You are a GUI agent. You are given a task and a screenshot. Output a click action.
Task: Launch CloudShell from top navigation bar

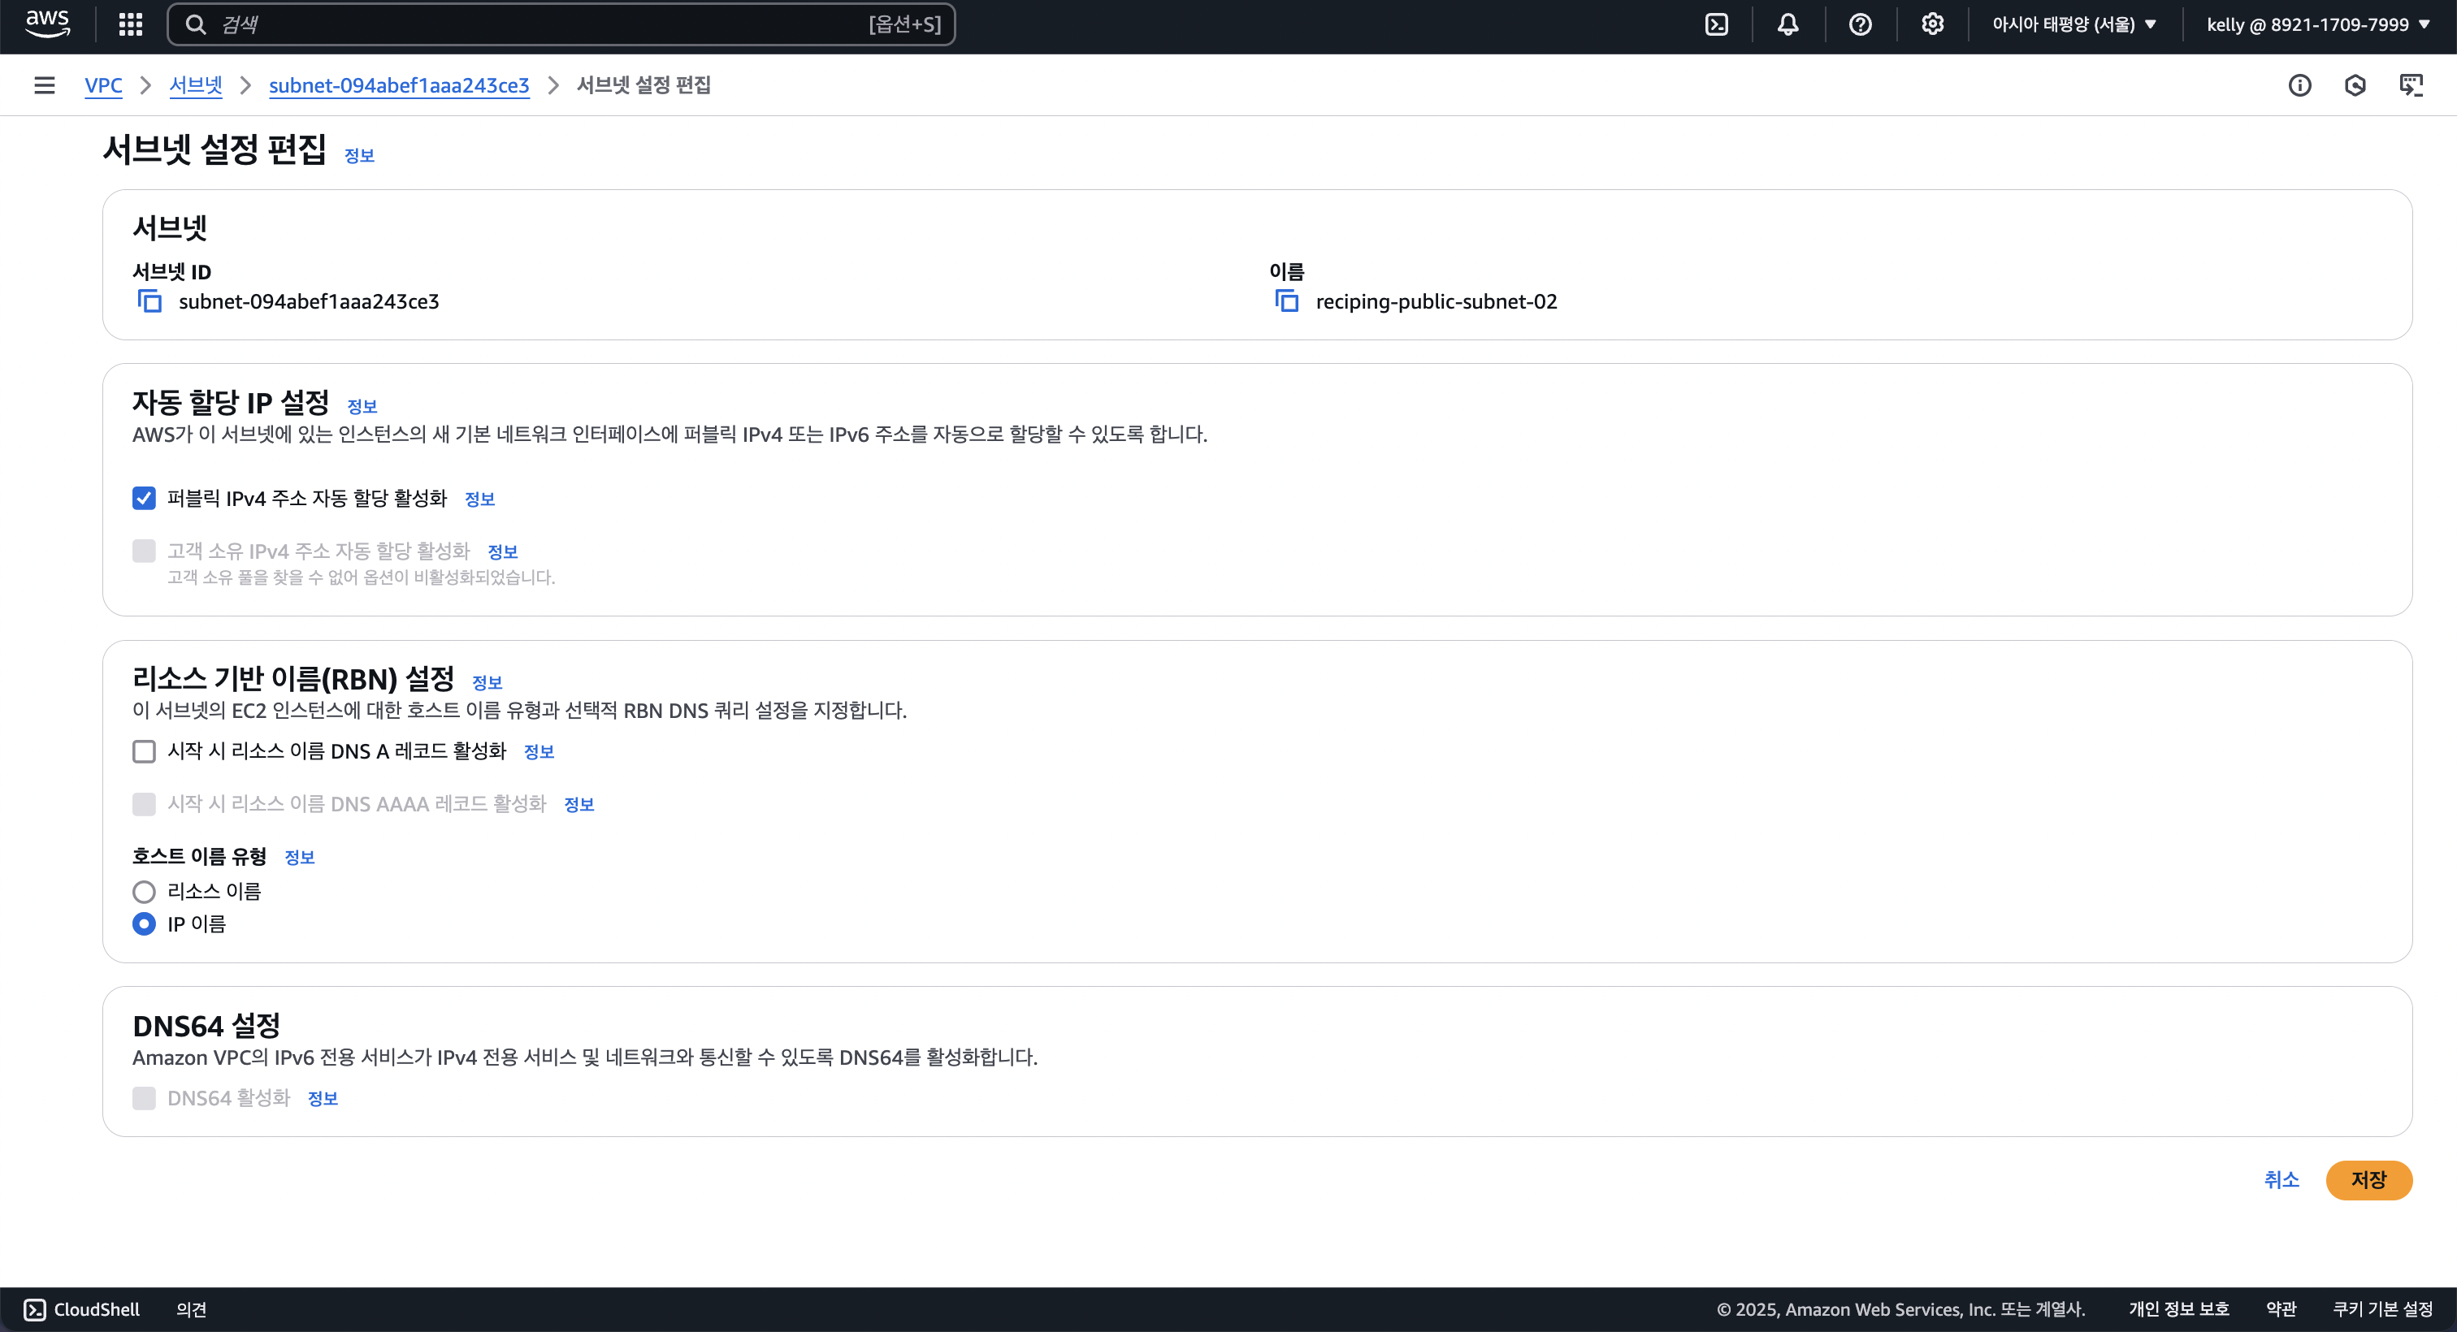[x=1716, y=25]
